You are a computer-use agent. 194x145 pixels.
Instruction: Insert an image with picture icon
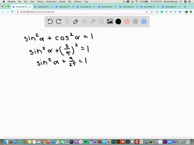(x=110, y=21)
